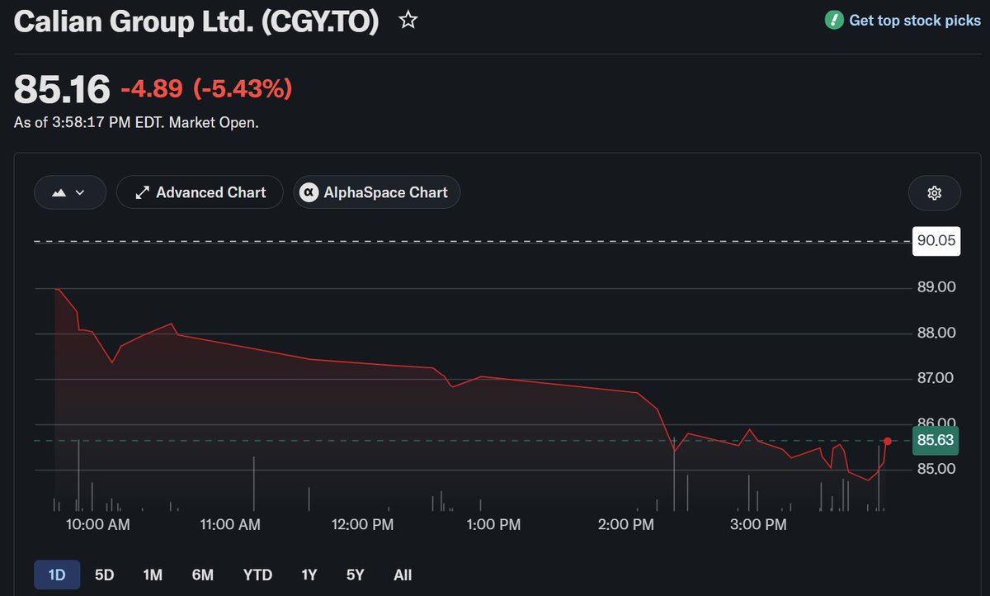Screen dimensions: 990x596
Task: Click the 88.00 price axis label
Action: (x=936, y=333)
